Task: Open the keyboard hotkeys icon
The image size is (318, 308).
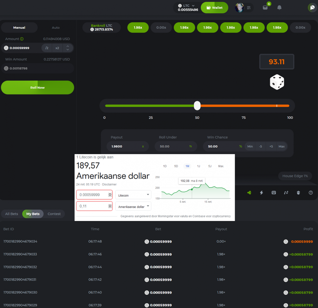Action: [274, 193]
